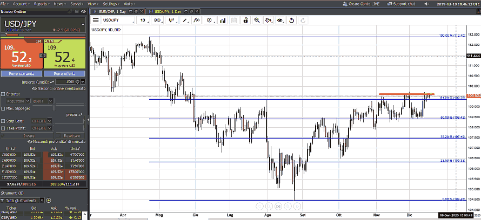Tick the Stop Loss checkbox
Viewport: 481px width, 220px height.
coord(3,121)
